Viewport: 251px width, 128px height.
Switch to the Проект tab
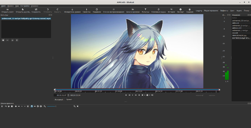click(x=69, y=99)
